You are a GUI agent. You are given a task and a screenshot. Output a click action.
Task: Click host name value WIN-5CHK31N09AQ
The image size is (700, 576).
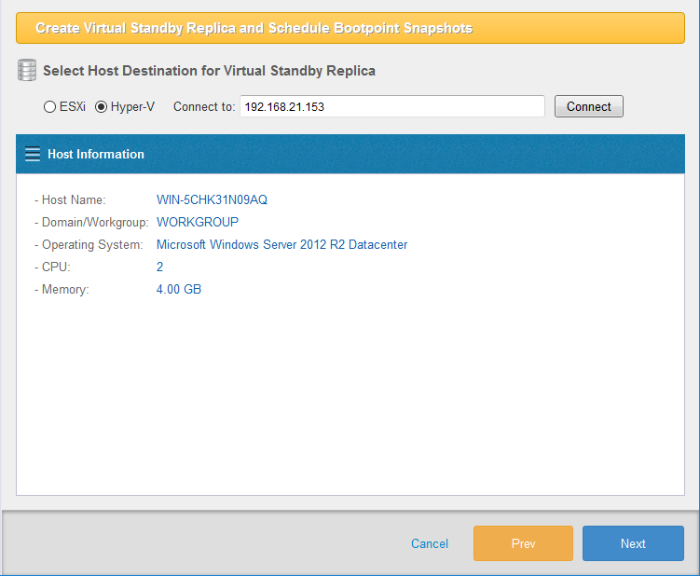coord(212,199)
